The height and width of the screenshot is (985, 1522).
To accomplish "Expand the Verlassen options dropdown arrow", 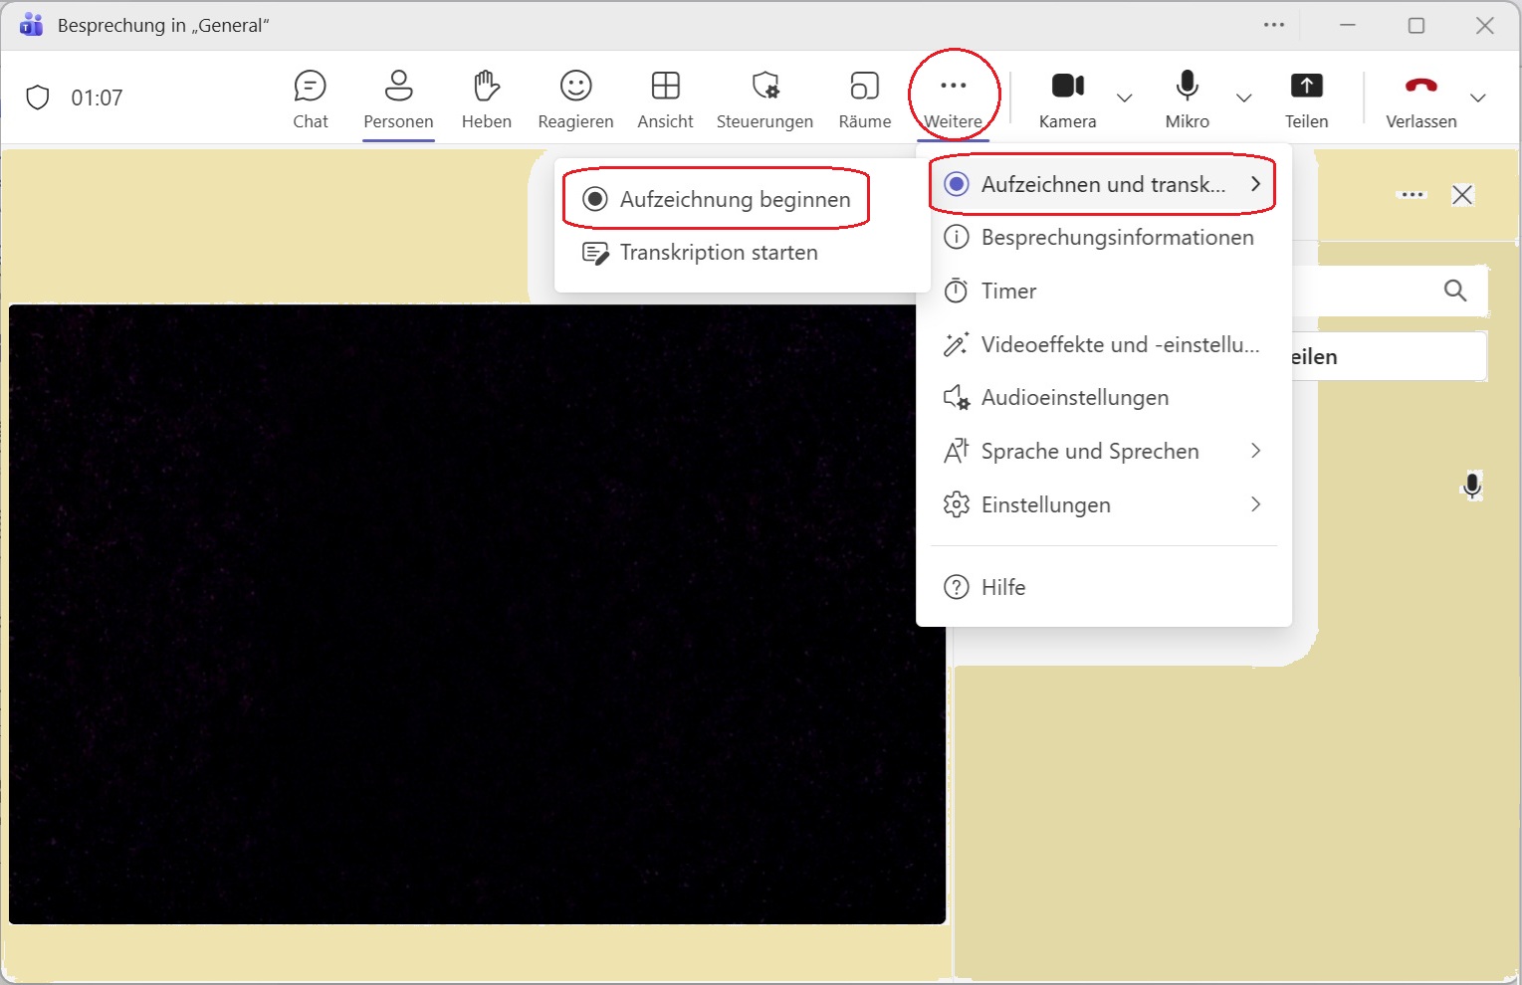I will [1478, 98].
